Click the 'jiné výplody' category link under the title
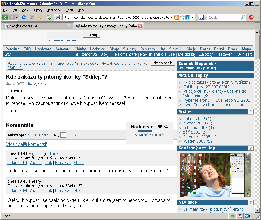Screen dimensions: 261x220 point(37,84)
